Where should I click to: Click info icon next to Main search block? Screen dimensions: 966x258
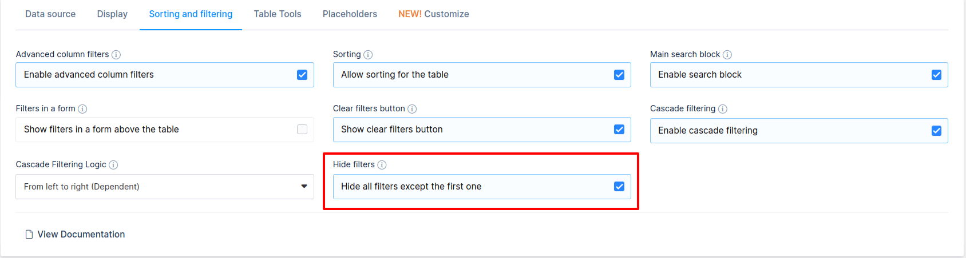[x=727, y=55]
